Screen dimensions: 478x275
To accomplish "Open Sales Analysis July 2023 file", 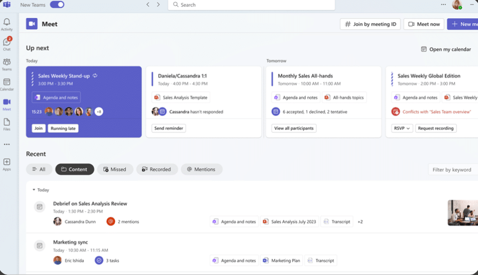I will click(x=289, y=222).
